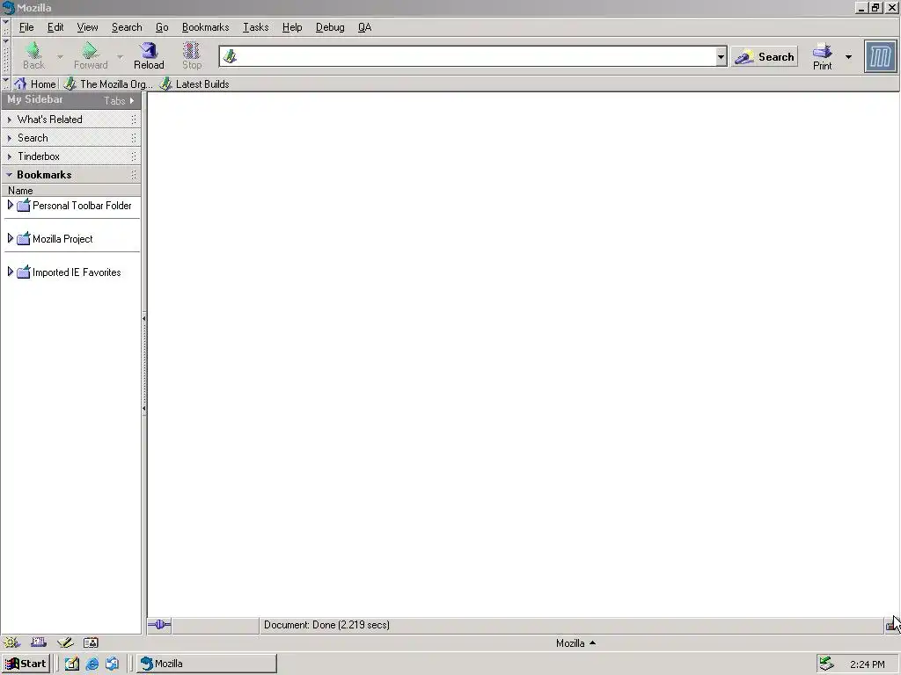This screenshot has height=675, width=901.
Task: Click the sidebar collapse grippy handle
Action: pos(143,363)
